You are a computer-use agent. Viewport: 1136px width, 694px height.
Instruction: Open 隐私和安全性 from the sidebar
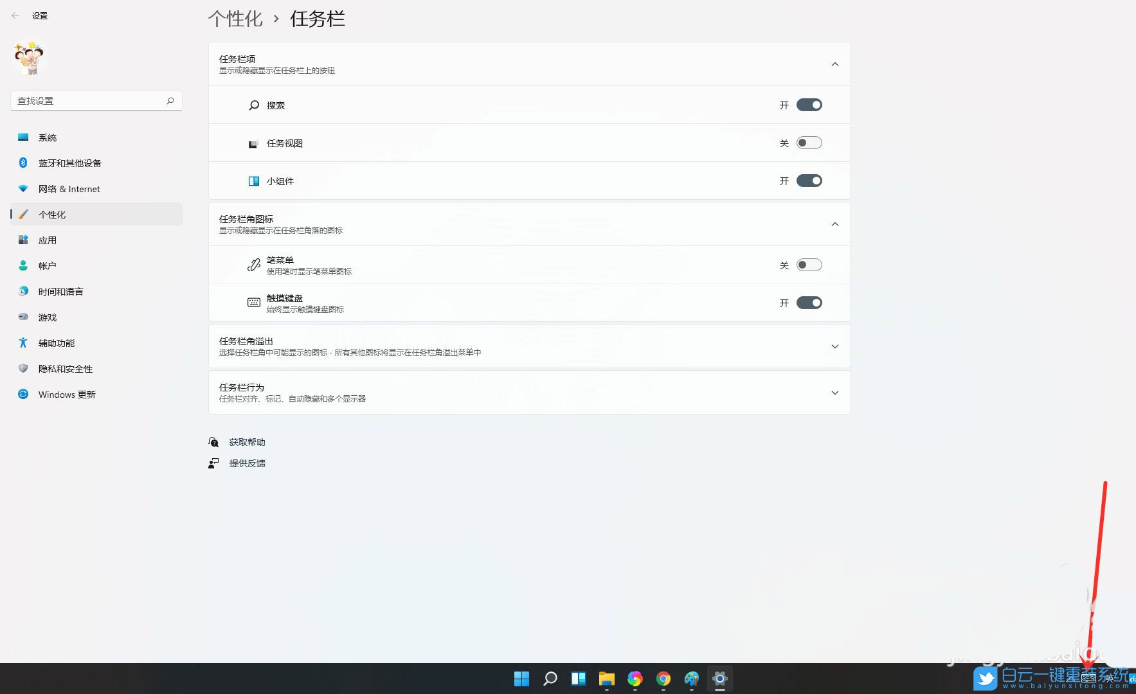[x=66, y=368]
